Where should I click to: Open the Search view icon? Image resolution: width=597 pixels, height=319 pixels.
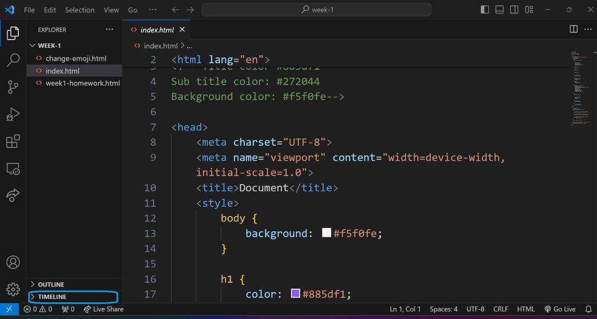[14, 60]
